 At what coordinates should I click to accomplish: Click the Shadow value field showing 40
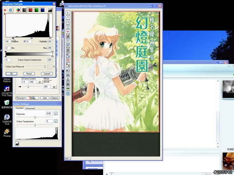click(8, 41)
